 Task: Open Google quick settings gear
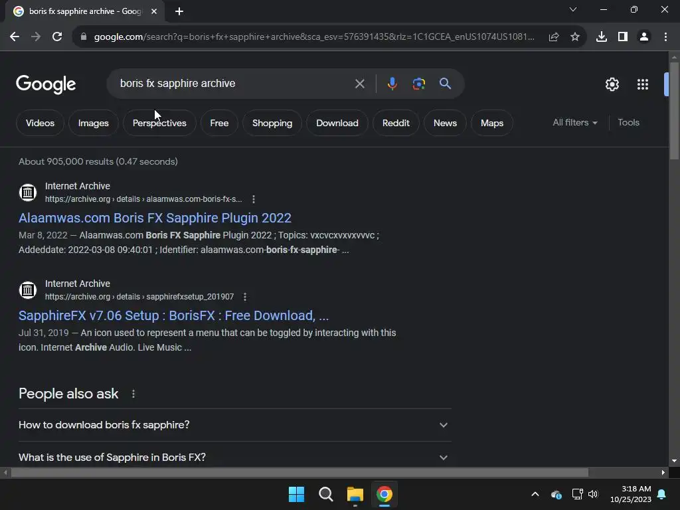(612, 84)
